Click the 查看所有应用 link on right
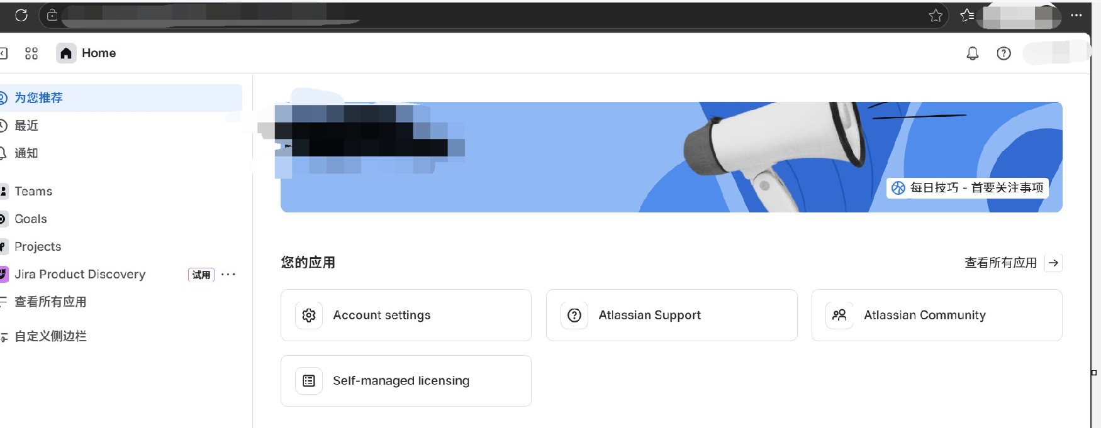The image size is (1101, 428). 1000,263
